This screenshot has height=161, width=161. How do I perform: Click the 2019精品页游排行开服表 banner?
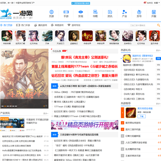pos(85,125)
